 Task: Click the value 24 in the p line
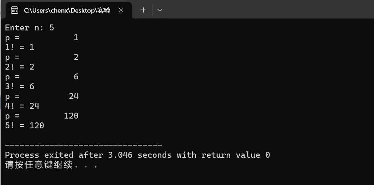click(74, 96)
